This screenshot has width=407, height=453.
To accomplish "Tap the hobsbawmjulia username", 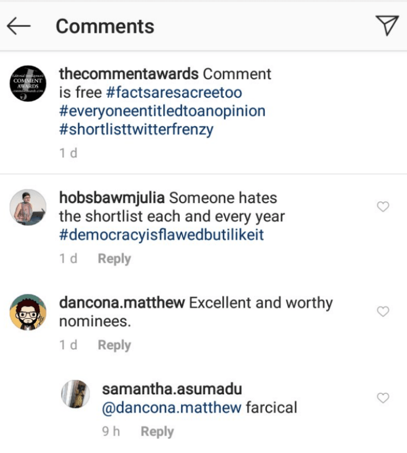I will [114, 197].
